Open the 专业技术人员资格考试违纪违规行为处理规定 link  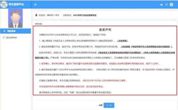click(x=120, y=53)
